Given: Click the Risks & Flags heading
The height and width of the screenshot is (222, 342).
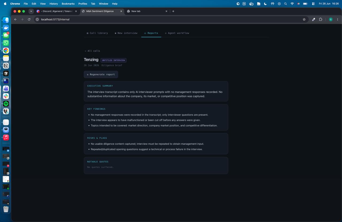Looking at the screenshot, I should tap(97, 138).
